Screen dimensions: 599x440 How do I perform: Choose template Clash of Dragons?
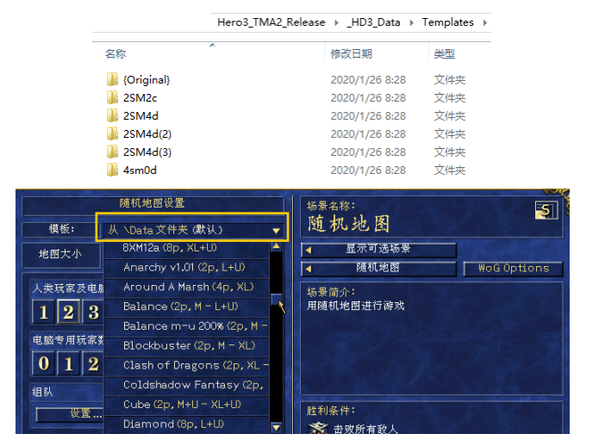(x=186, y=365)
